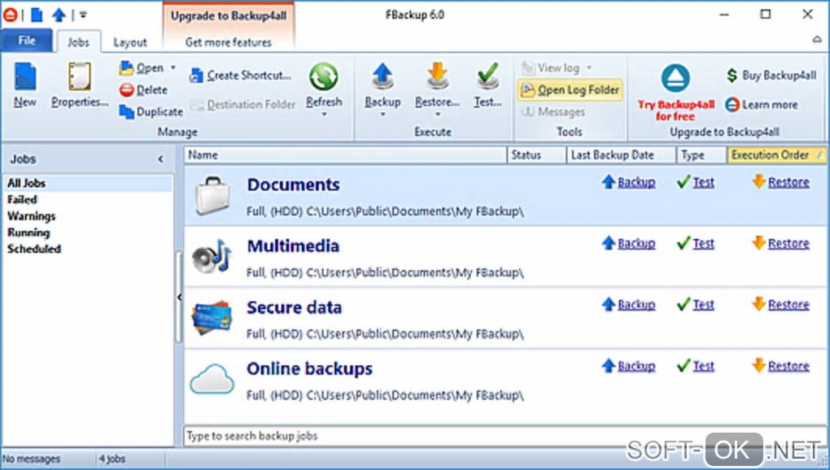Click the Test checkmark icon in ribbon
This screenshot has height=470, width=830.
487,76
